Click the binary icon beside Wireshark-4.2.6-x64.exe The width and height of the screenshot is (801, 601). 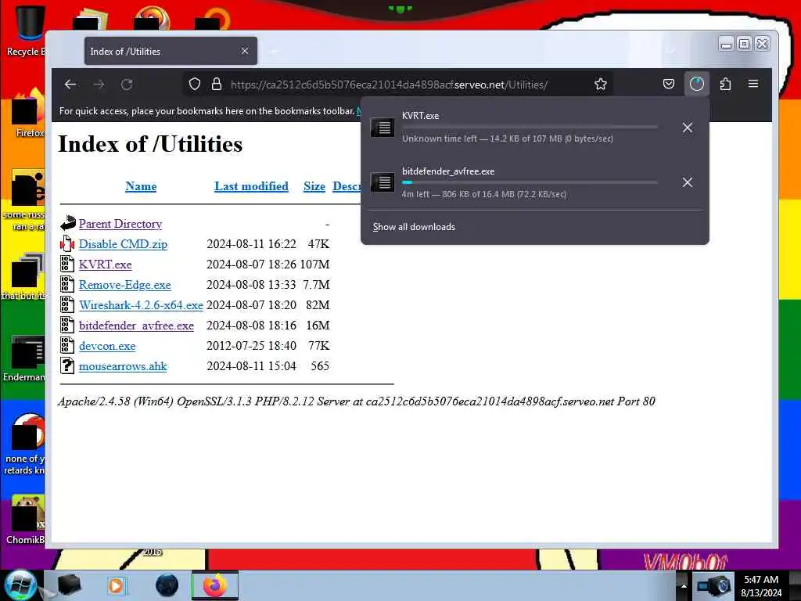pyautogui.click(x=67, y=304)
